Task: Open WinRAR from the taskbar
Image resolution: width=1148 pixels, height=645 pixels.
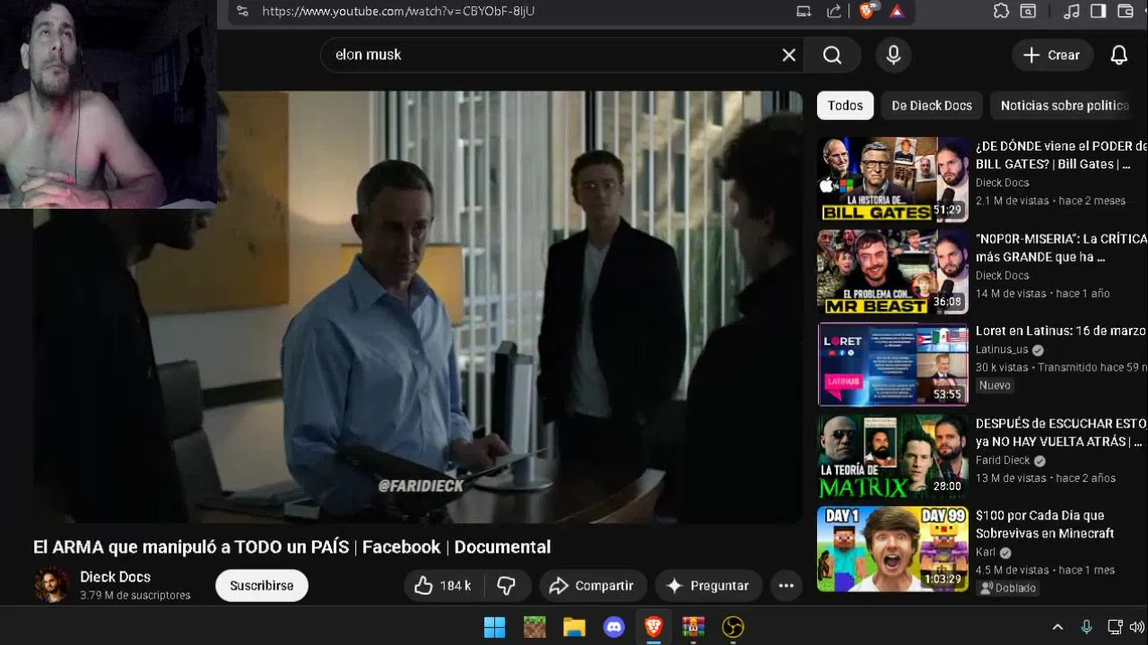Action: tap(693, 627)
